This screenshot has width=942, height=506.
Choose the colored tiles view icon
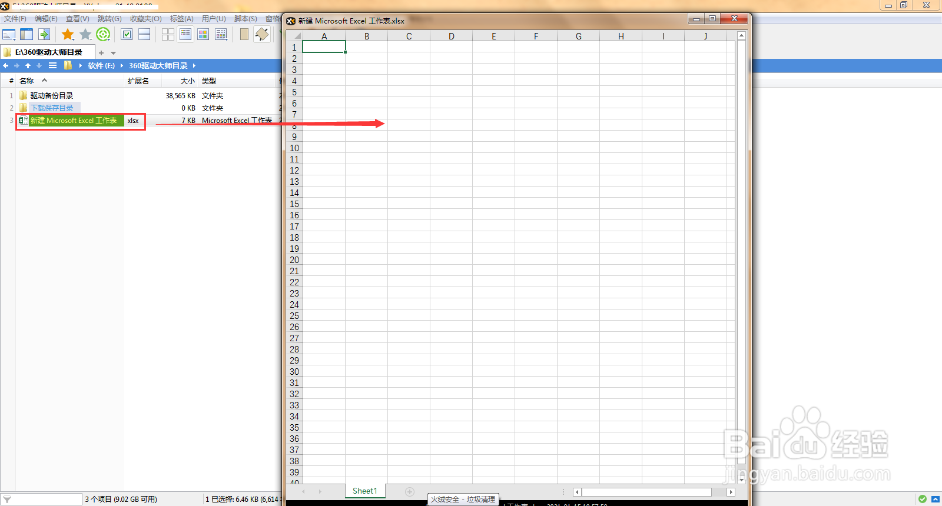[203, 35]
